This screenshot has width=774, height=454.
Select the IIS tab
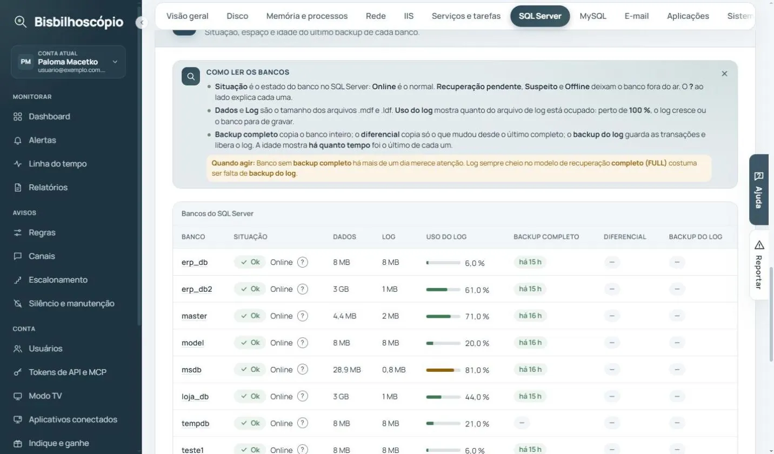(409, 16)
